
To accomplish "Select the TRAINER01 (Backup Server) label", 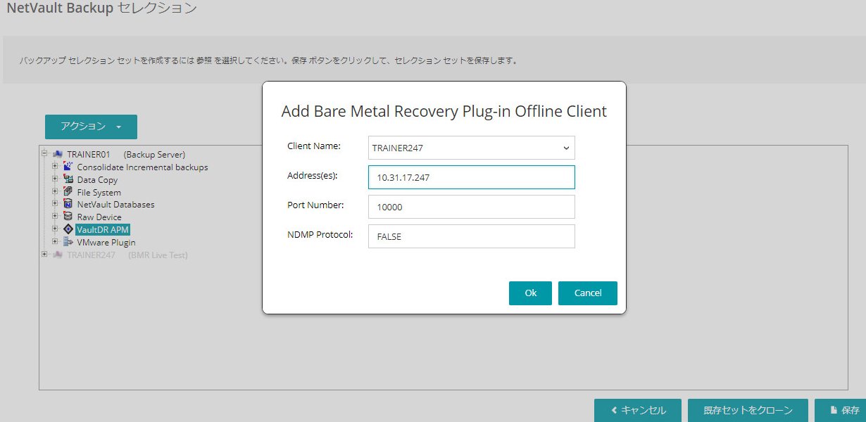I will click(x=126, y=154).
